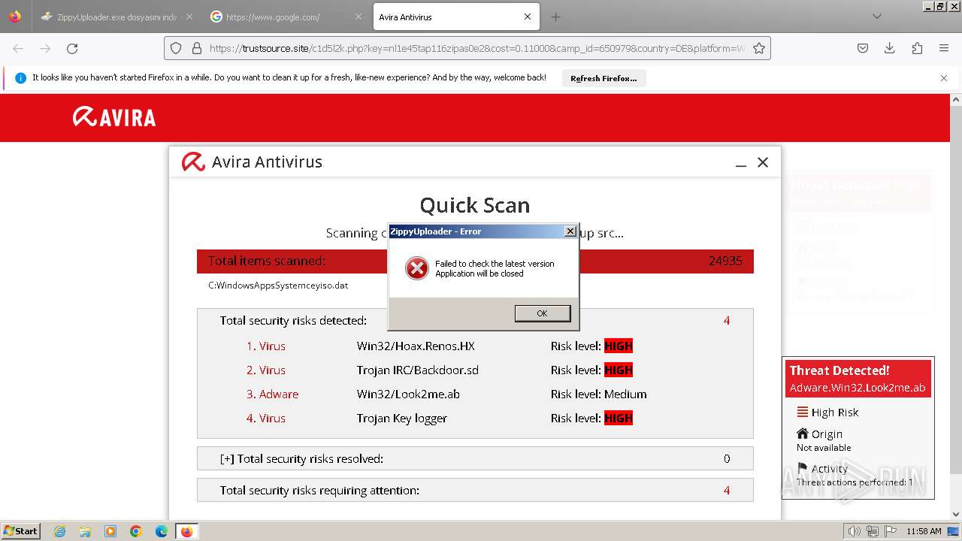
Task: Click the Threat Detected popup header
Action: [858, 379]
